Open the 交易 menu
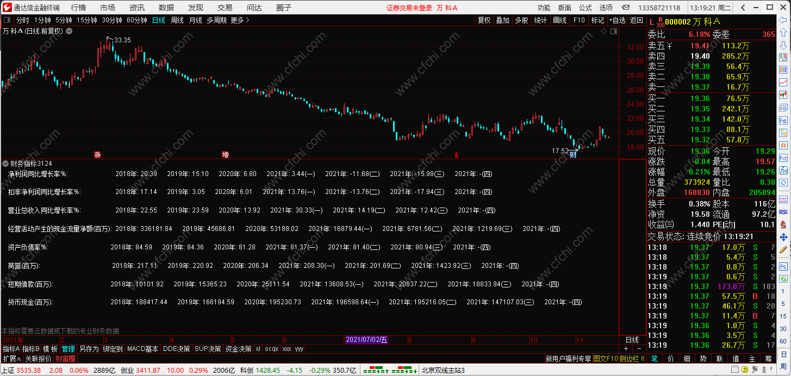Viewport: 791px width, 376px height. point(225,8)
